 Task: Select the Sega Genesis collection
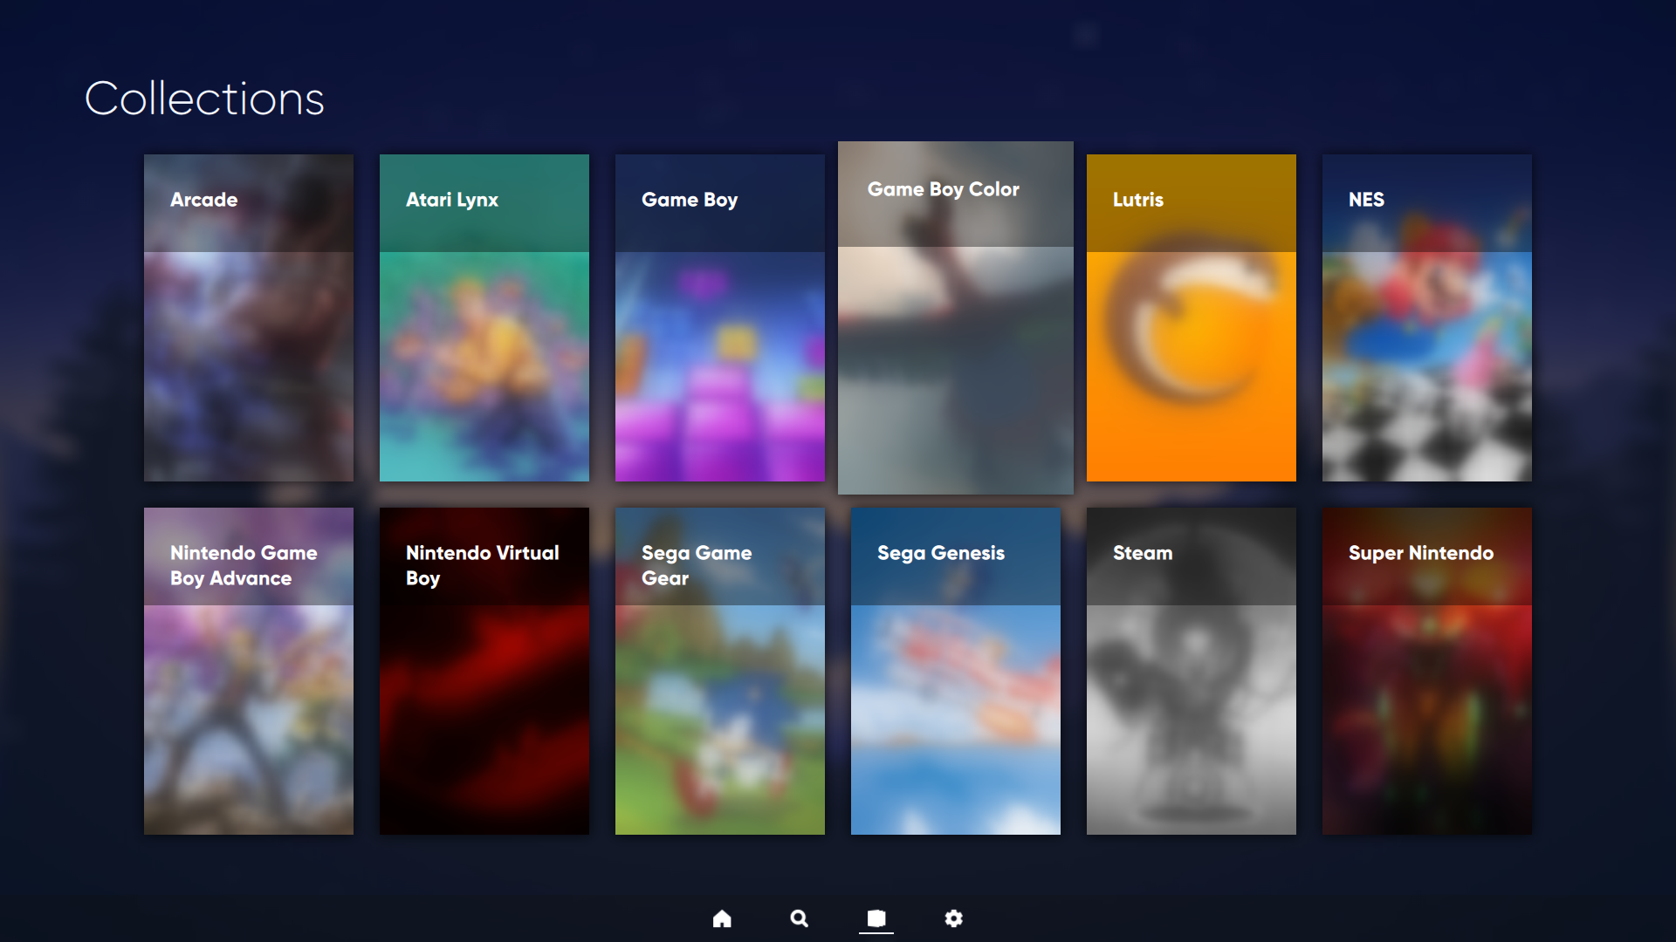tap(955, 672)
